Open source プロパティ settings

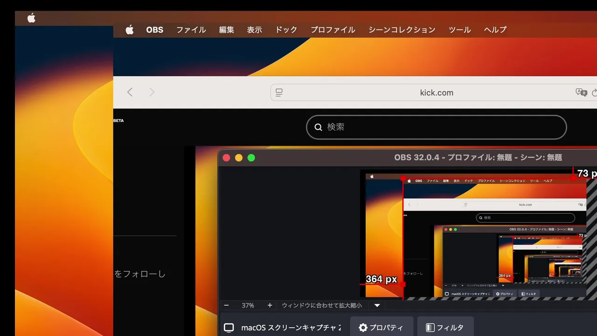tap(382, 327)
